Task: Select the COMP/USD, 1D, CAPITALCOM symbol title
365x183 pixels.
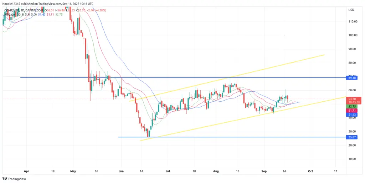Action: 24,10
